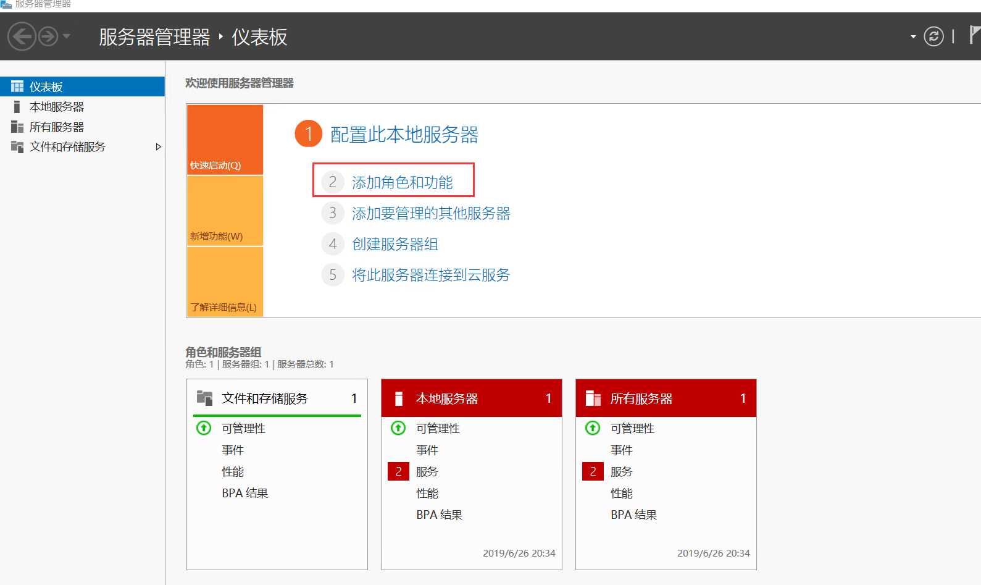Click red 2 badge in 所有服务器 tile
981x585 pixels.
tap(593, 471)
